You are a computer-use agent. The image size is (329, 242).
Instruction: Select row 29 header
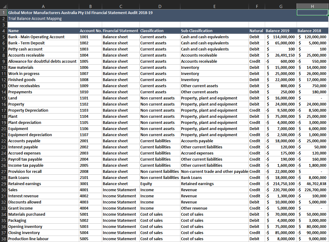[4, 184]
